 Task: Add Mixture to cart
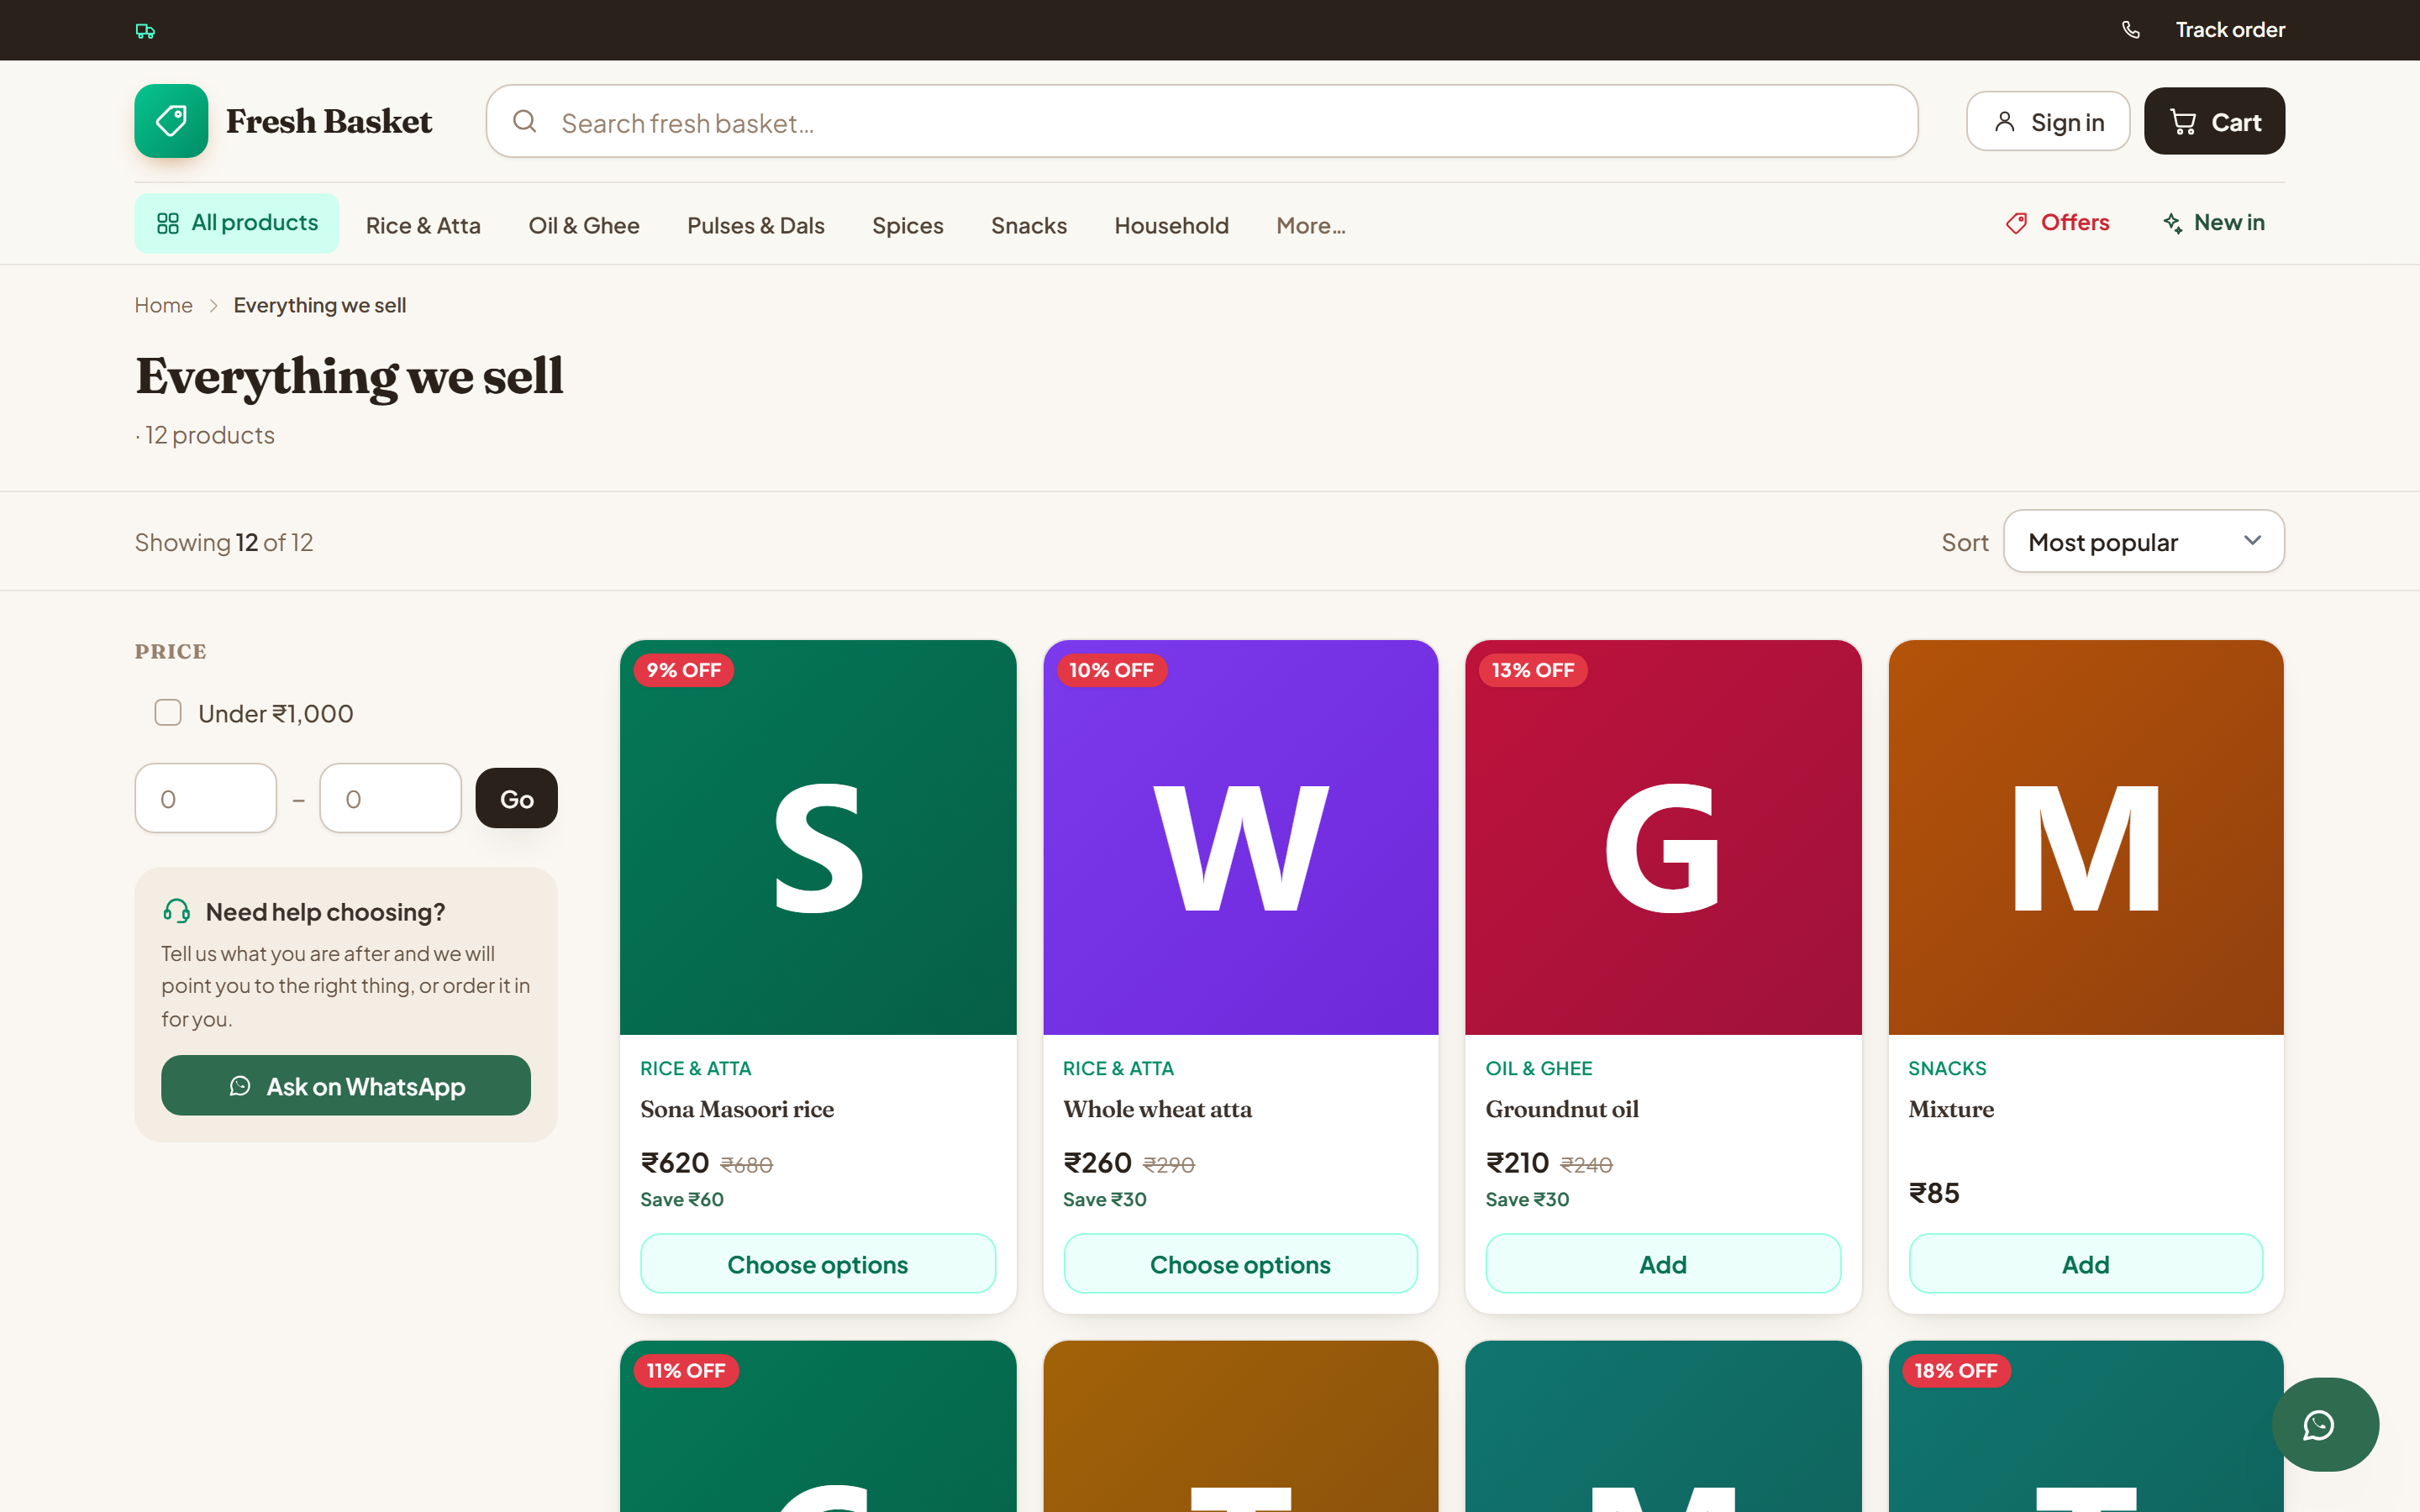coord(2086,1264)
